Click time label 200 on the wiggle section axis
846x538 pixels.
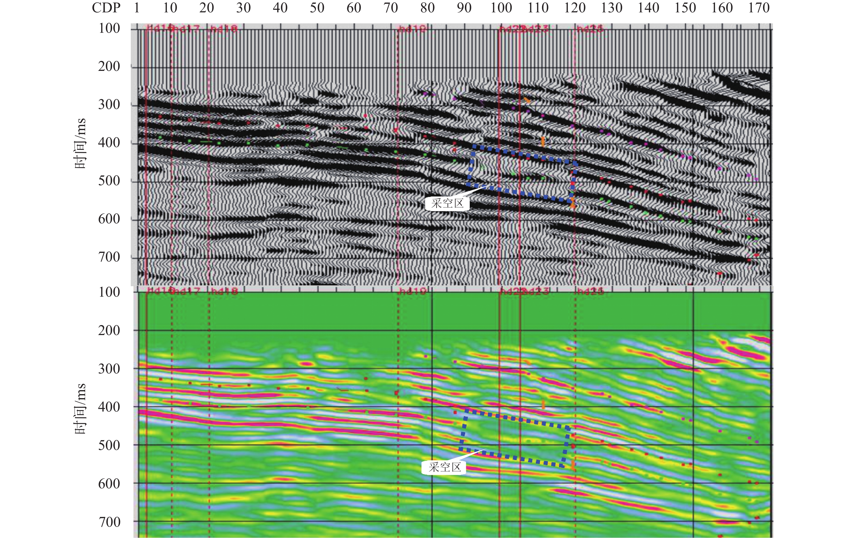109,66
